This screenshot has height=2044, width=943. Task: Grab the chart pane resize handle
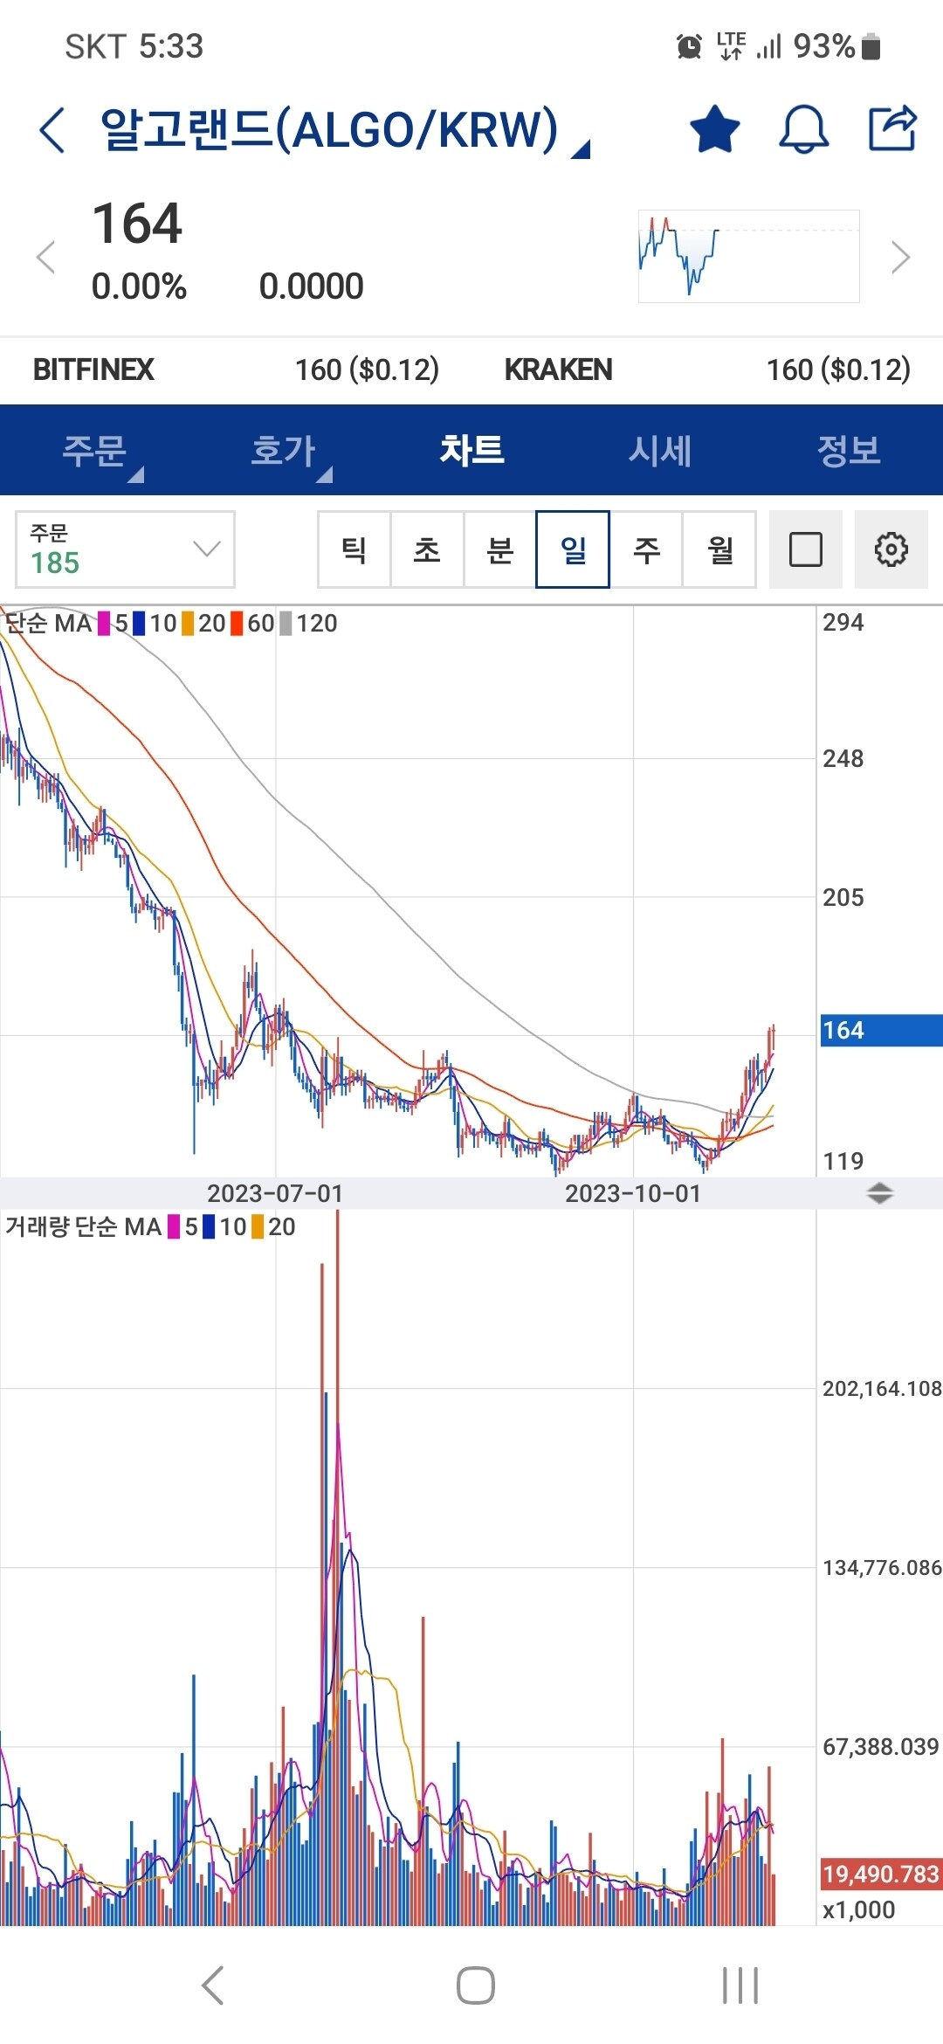coord(879,1193)
